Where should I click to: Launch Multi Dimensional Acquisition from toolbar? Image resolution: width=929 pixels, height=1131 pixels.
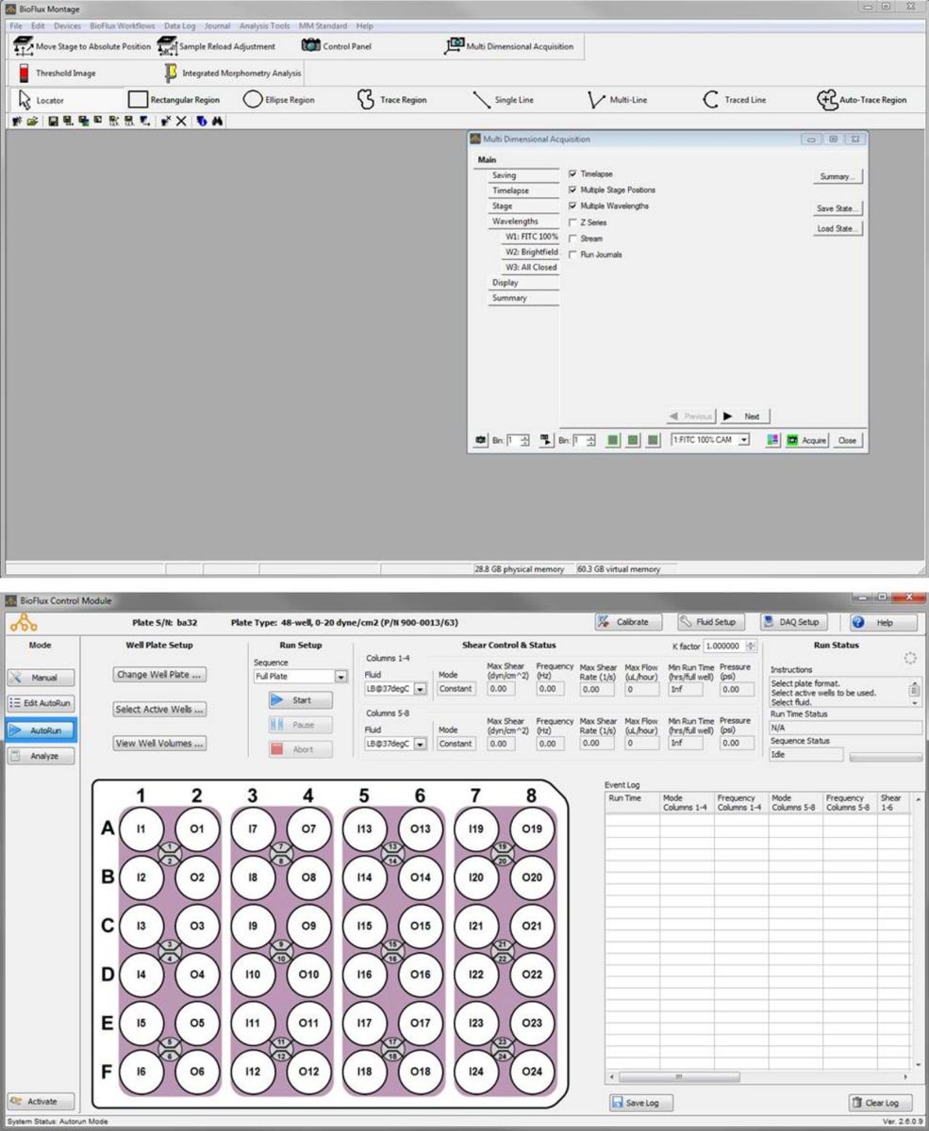point(509,46)
